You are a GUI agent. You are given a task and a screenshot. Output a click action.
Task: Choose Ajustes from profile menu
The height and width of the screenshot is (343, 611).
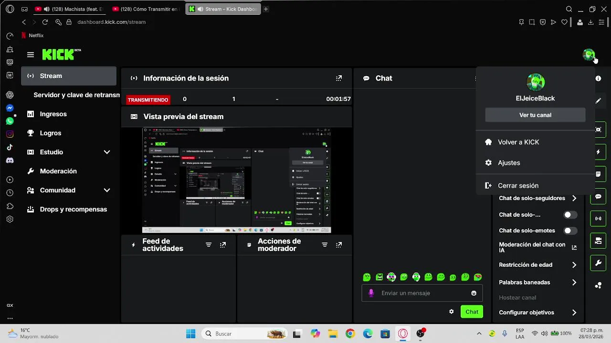535,162
